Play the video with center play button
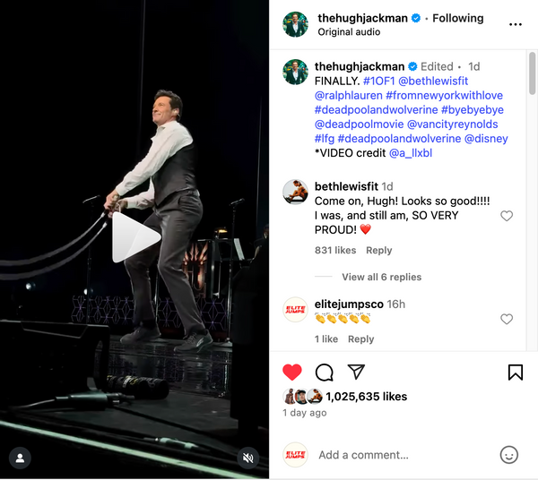This screenshot has height=480, width=538. pyautogui.click(x=135, y=238)
